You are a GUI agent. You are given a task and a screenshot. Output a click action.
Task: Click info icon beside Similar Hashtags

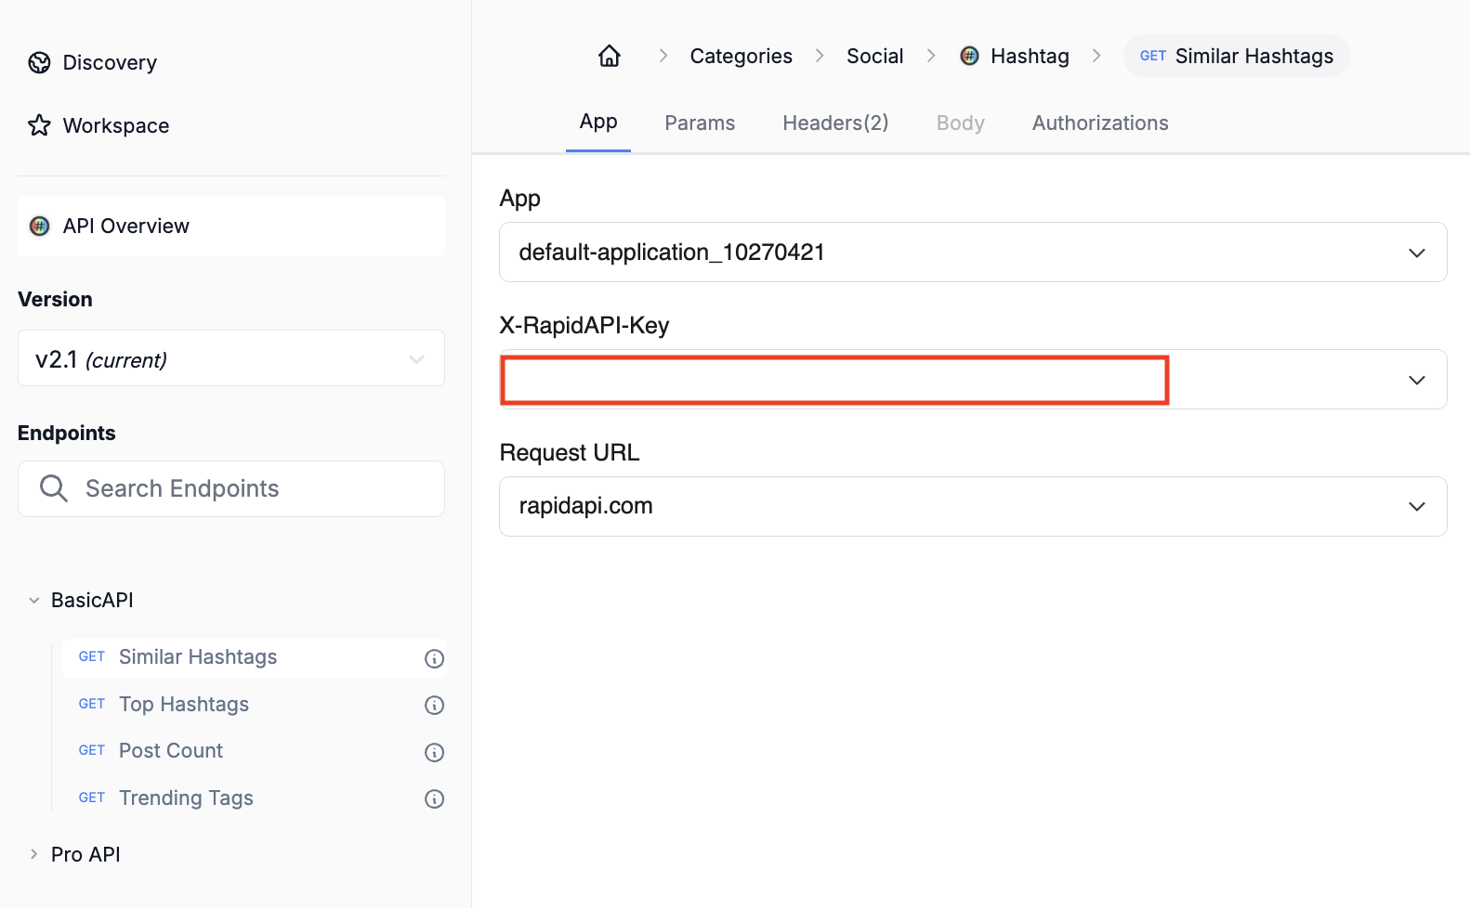pyautogui.click(x=434, y=658)
